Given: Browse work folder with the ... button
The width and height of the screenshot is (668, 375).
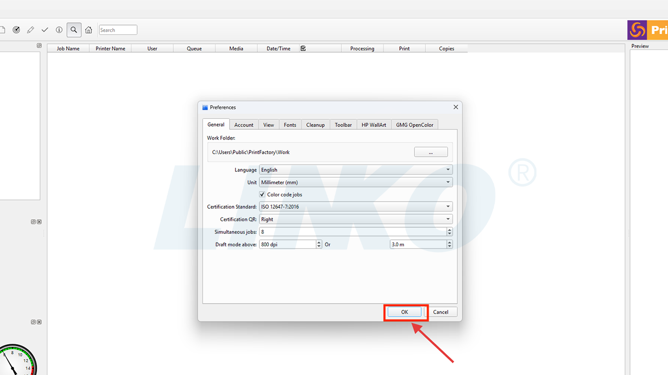Looking at the screenshot, I should (x=431, y=152).
